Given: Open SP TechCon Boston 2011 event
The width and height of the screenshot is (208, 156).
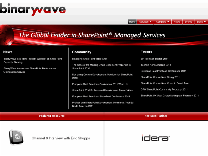Looking at the screenshot, I should click(x=154, y=59).
